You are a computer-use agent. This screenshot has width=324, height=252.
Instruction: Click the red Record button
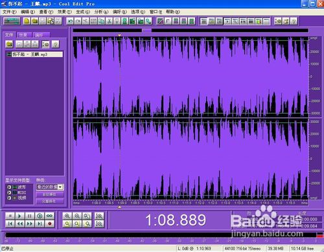click(50, 224)
